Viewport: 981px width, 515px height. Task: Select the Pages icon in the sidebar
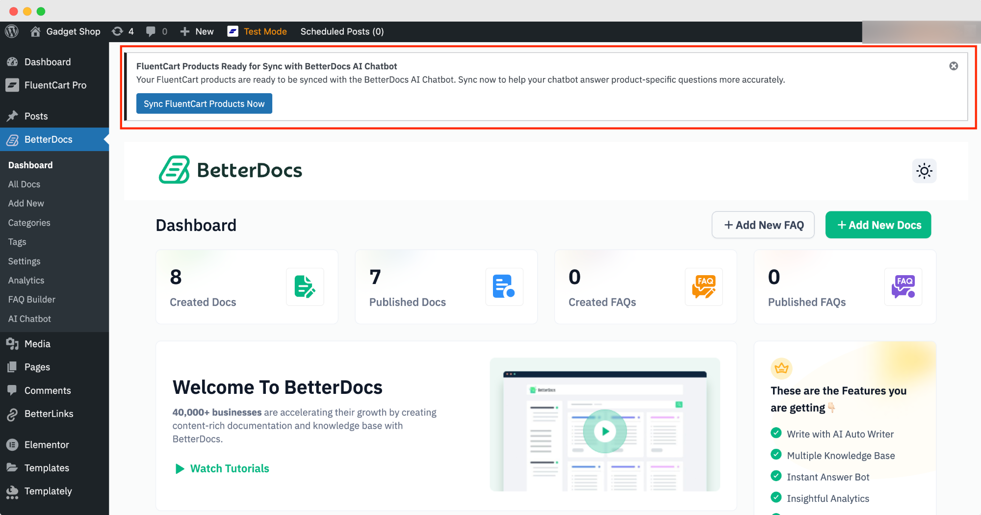tap(13, 366)
